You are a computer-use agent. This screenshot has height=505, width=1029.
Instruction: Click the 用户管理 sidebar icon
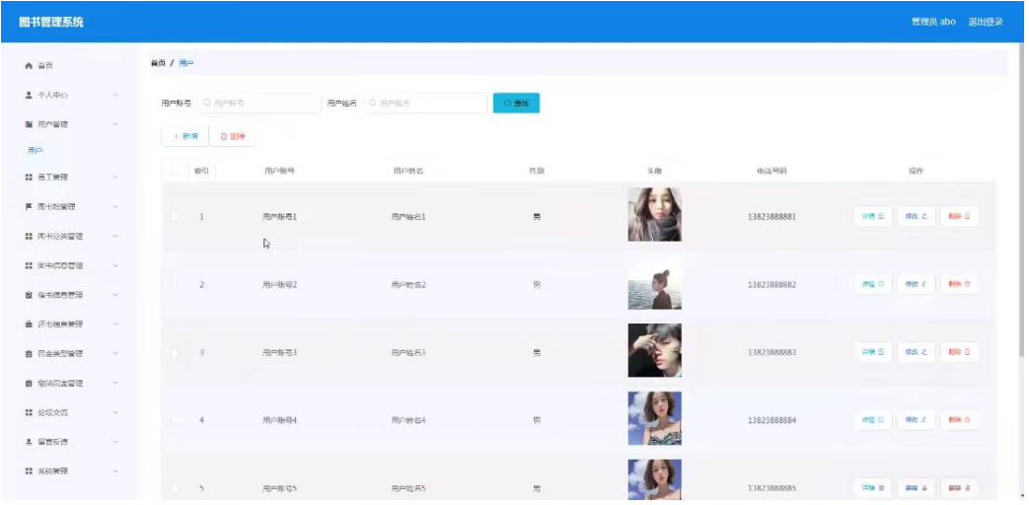[x=29, y=124]
